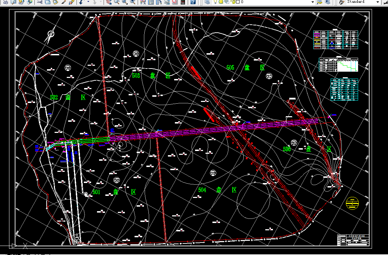Select the lower cyan data table
Viewport: 388px width, 255px height.
pos(344,89)
